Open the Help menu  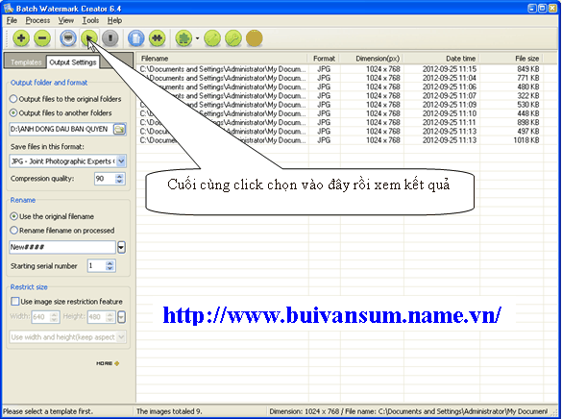(x=114, y=20)
